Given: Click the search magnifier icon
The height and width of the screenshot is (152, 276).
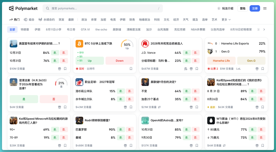Looking at the screenshot, I should point(48,8).
